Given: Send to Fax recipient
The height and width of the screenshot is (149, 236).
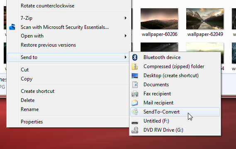Looking at the screenshot, I should coord(175,94).
